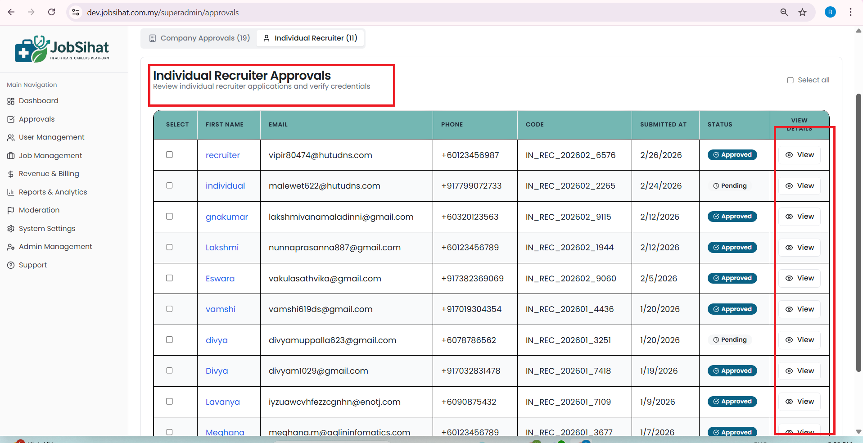Click View button for vamshi row

point(800,309)
